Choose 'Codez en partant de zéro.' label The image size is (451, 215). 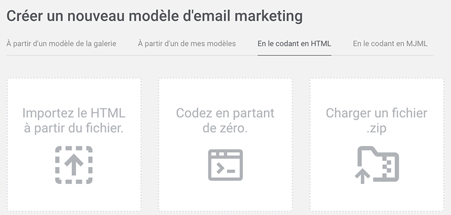[225, 120]
